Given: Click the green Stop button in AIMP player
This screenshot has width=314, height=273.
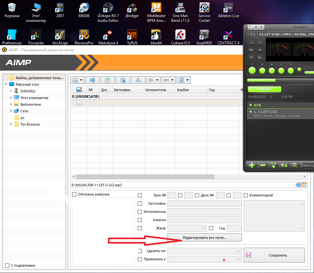Looking at the screenshot, I should pos(272,71).
